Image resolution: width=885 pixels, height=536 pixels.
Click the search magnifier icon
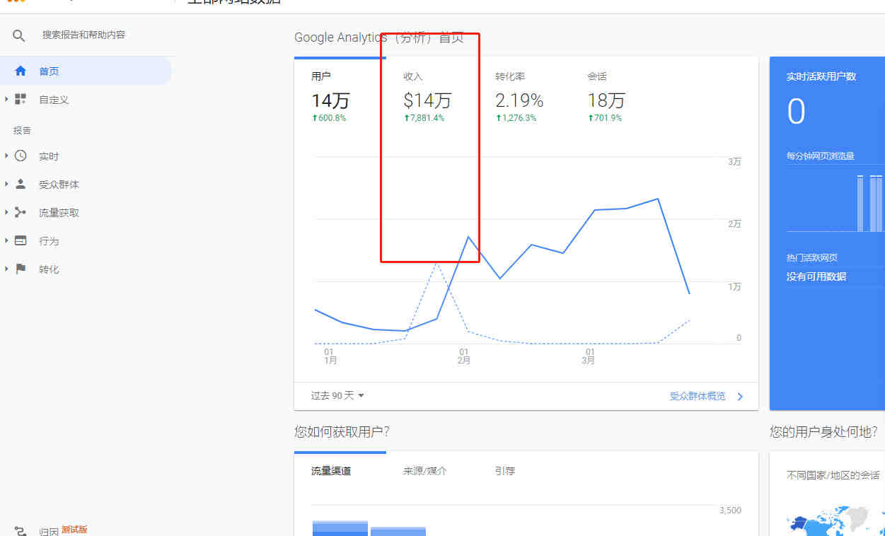[19, 35]
